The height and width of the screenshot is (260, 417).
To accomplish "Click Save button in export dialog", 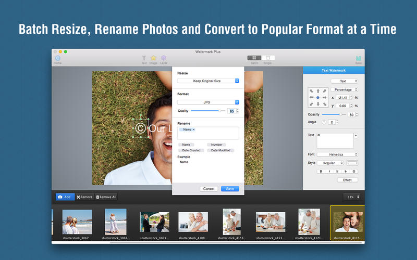I will 230,189.
